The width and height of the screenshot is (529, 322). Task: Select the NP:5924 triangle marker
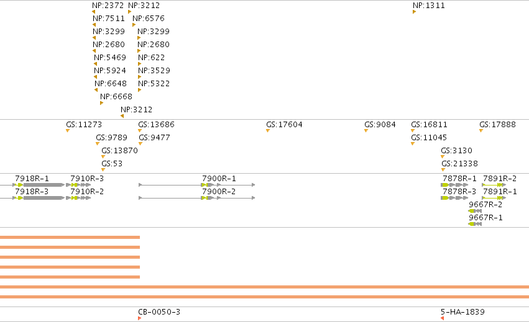96,77
